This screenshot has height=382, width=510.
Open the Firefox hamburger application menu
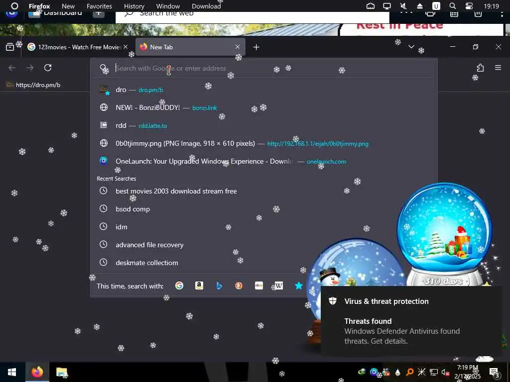pyautogui.click(x=498, y=68)
